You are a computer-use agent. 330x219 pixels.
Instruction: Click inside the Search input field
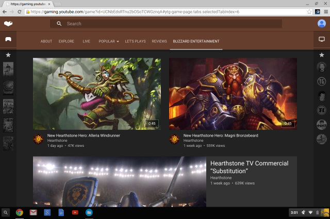170,24
